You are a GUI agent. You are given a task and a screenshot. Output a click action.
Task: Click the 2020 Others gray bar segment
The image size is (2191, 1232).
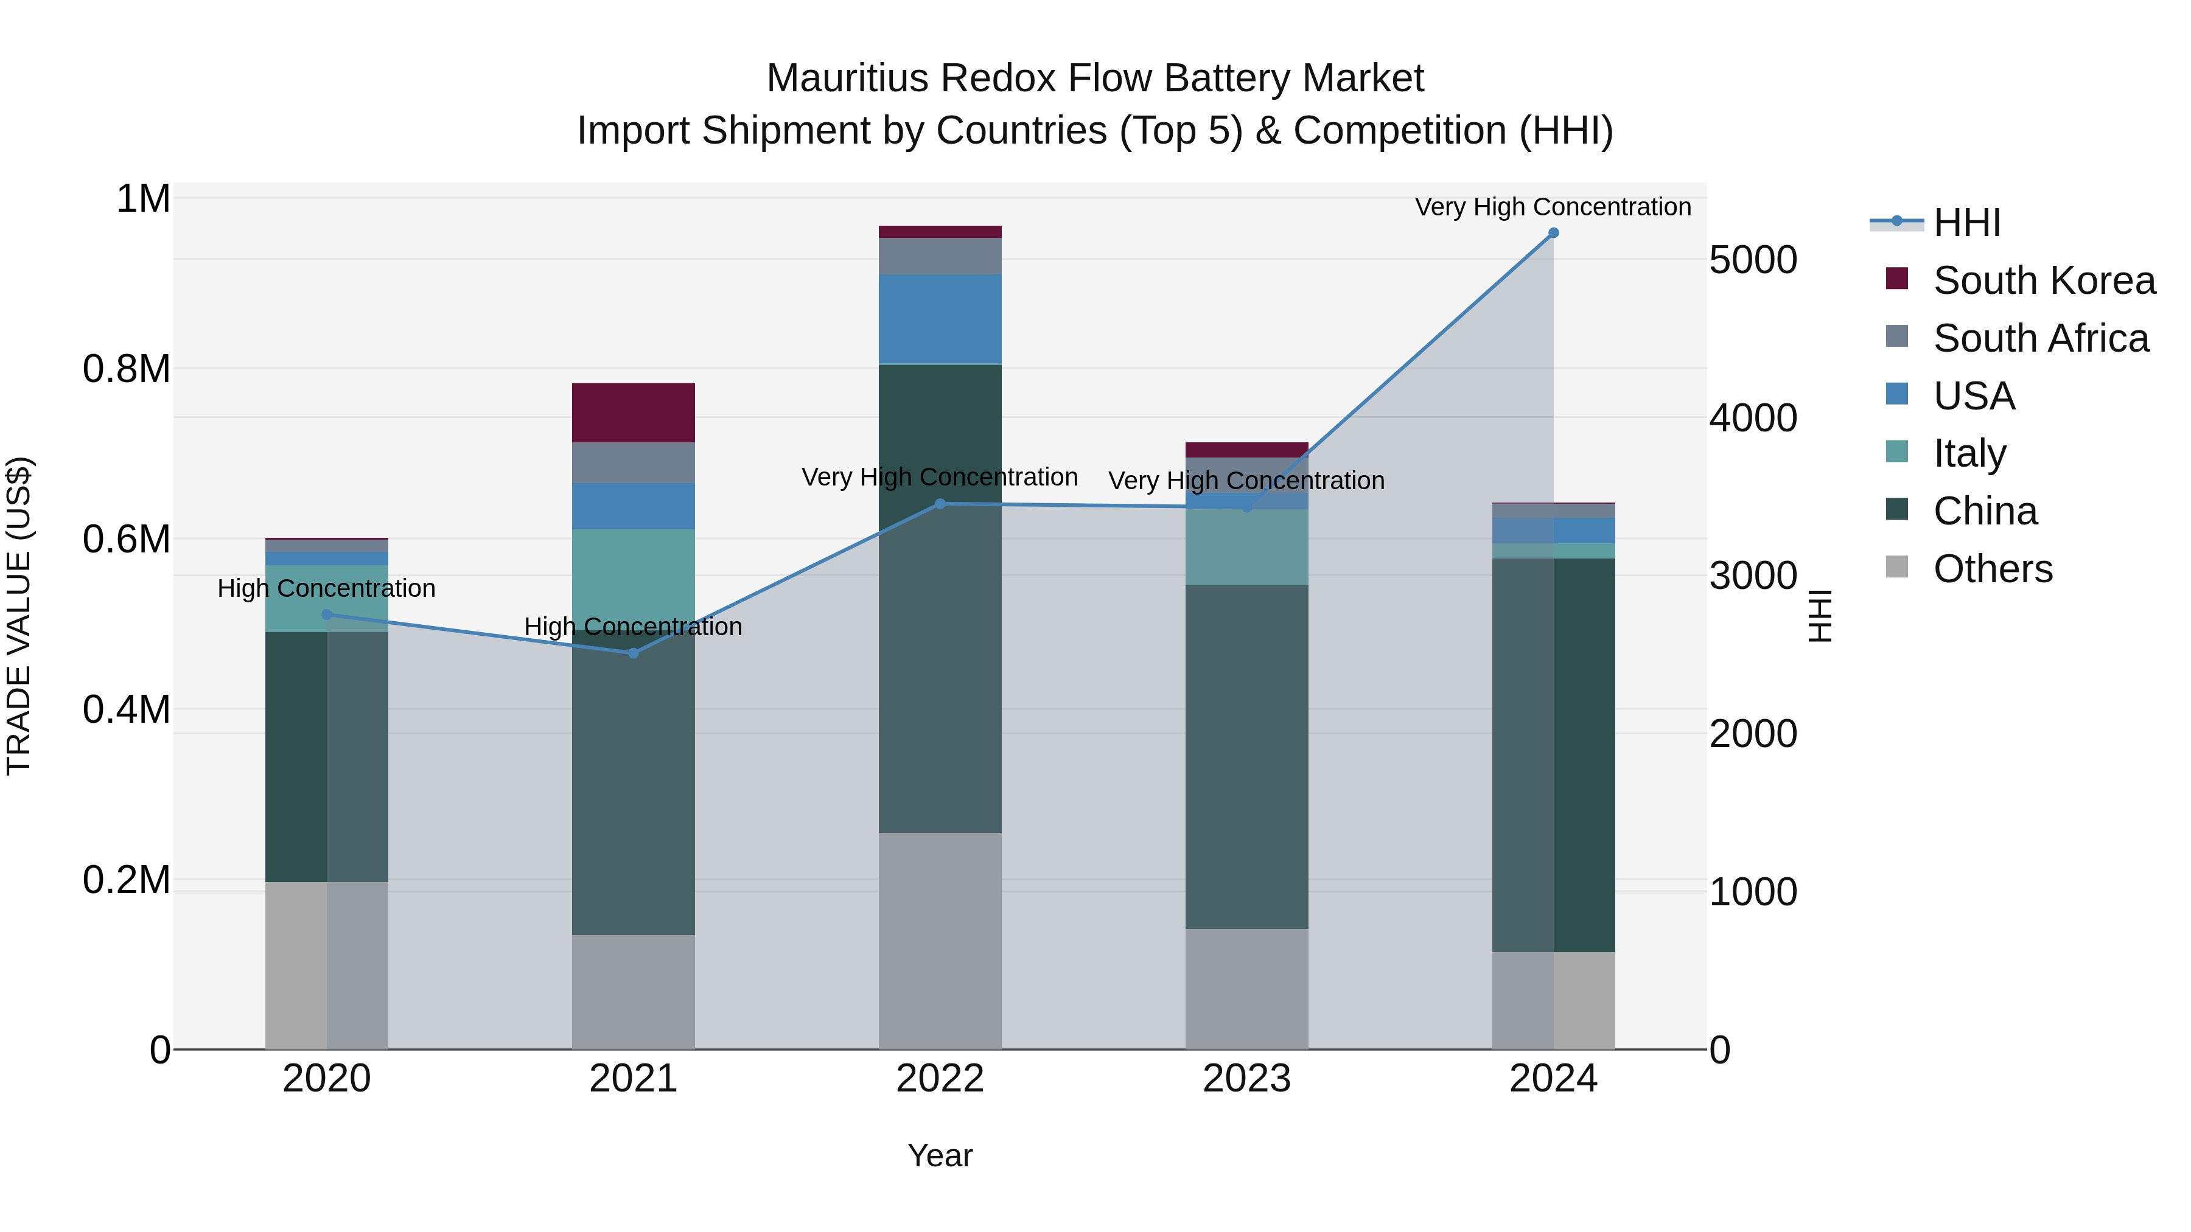tap(327, 966)
